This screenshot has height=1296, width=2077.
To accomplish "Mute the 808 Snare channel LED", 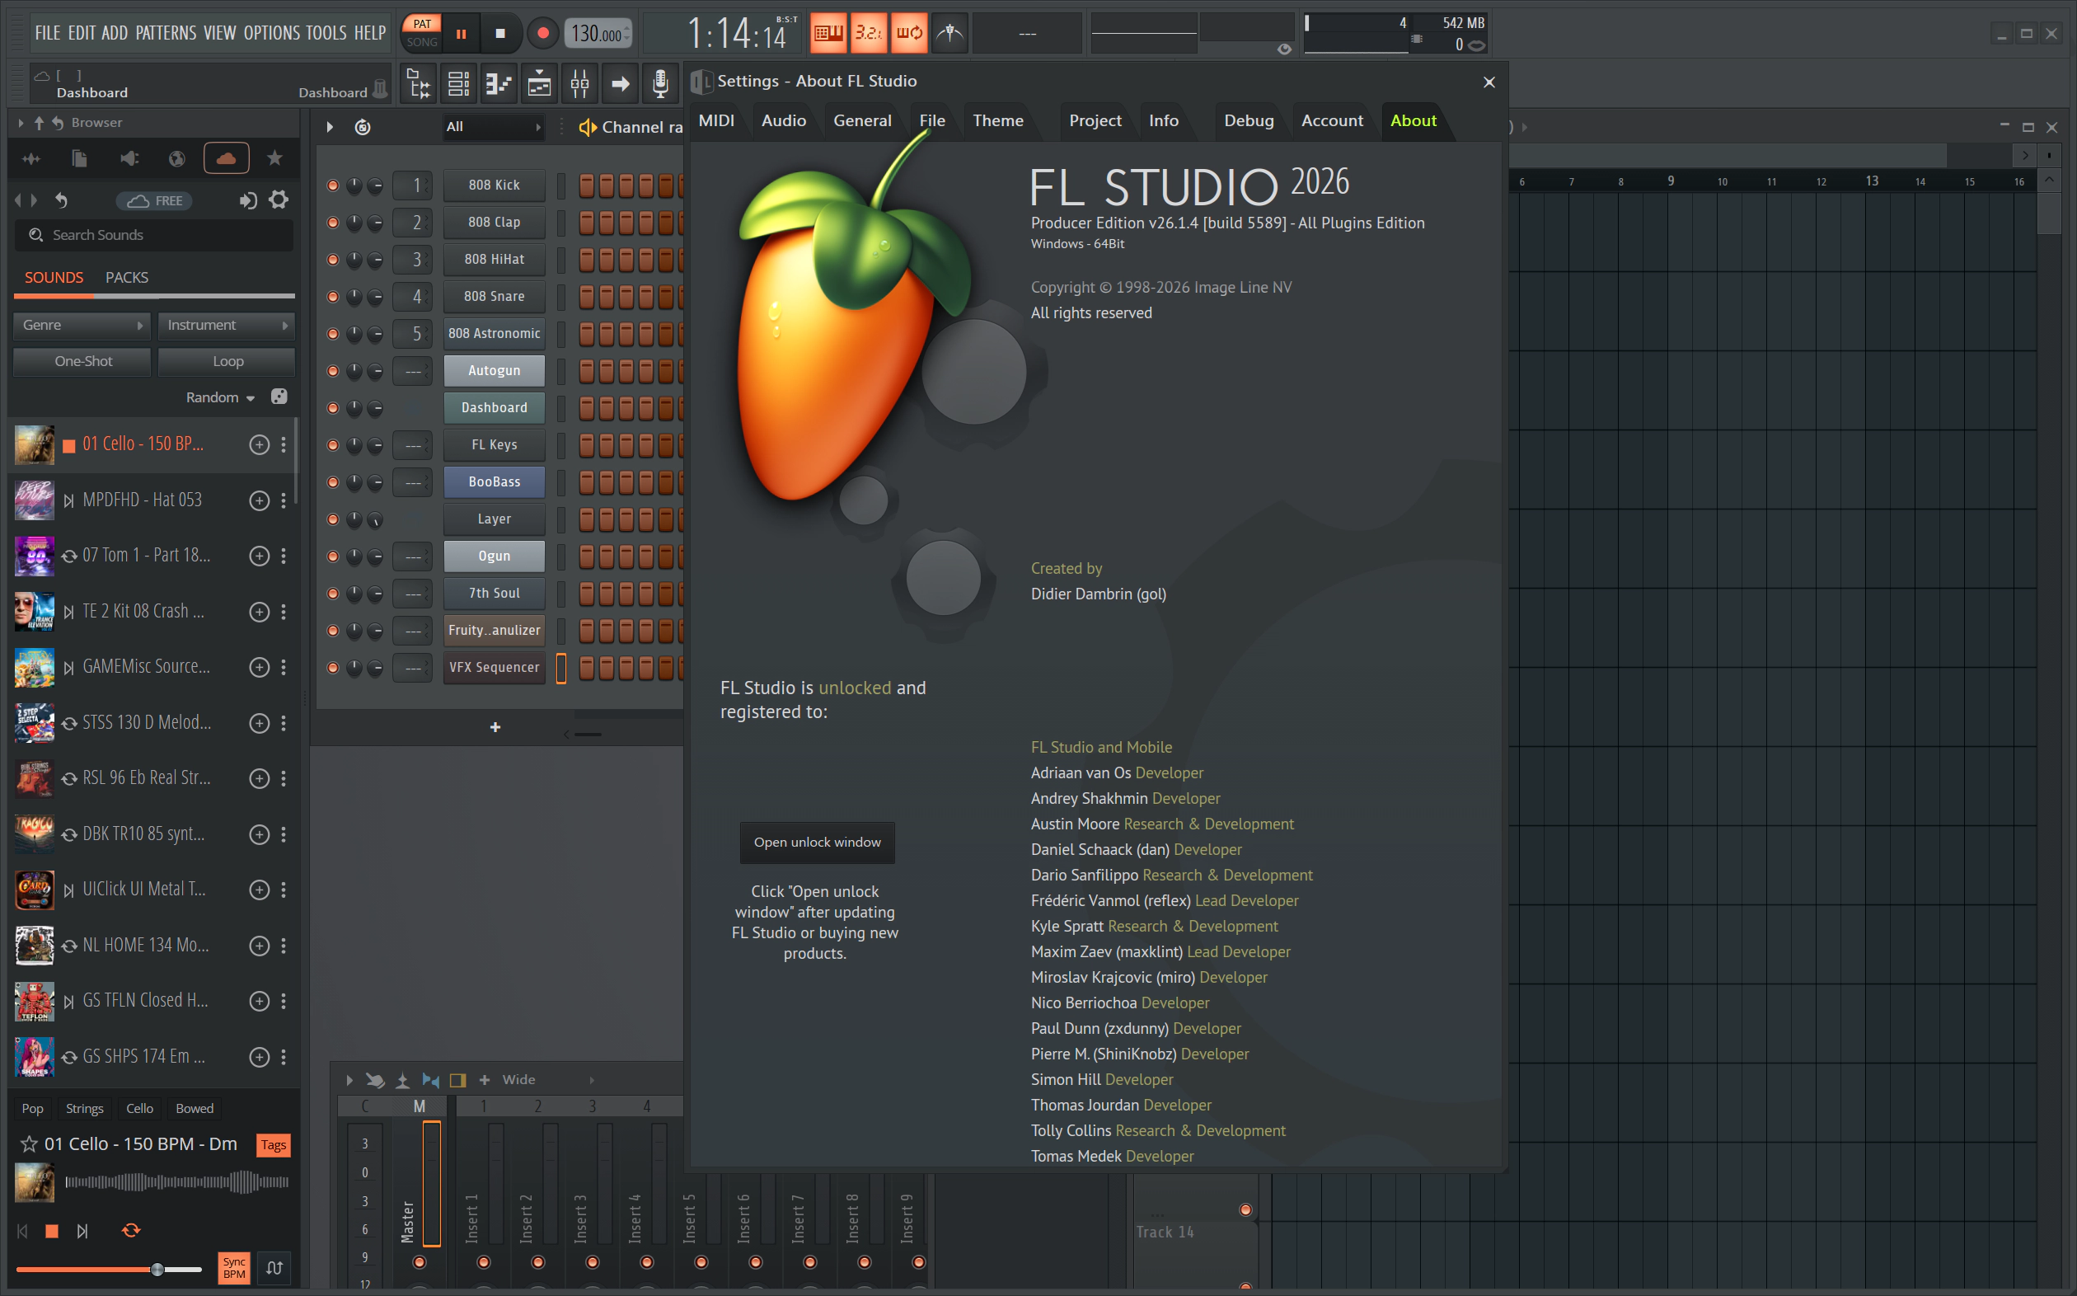I will pos(332,297).
